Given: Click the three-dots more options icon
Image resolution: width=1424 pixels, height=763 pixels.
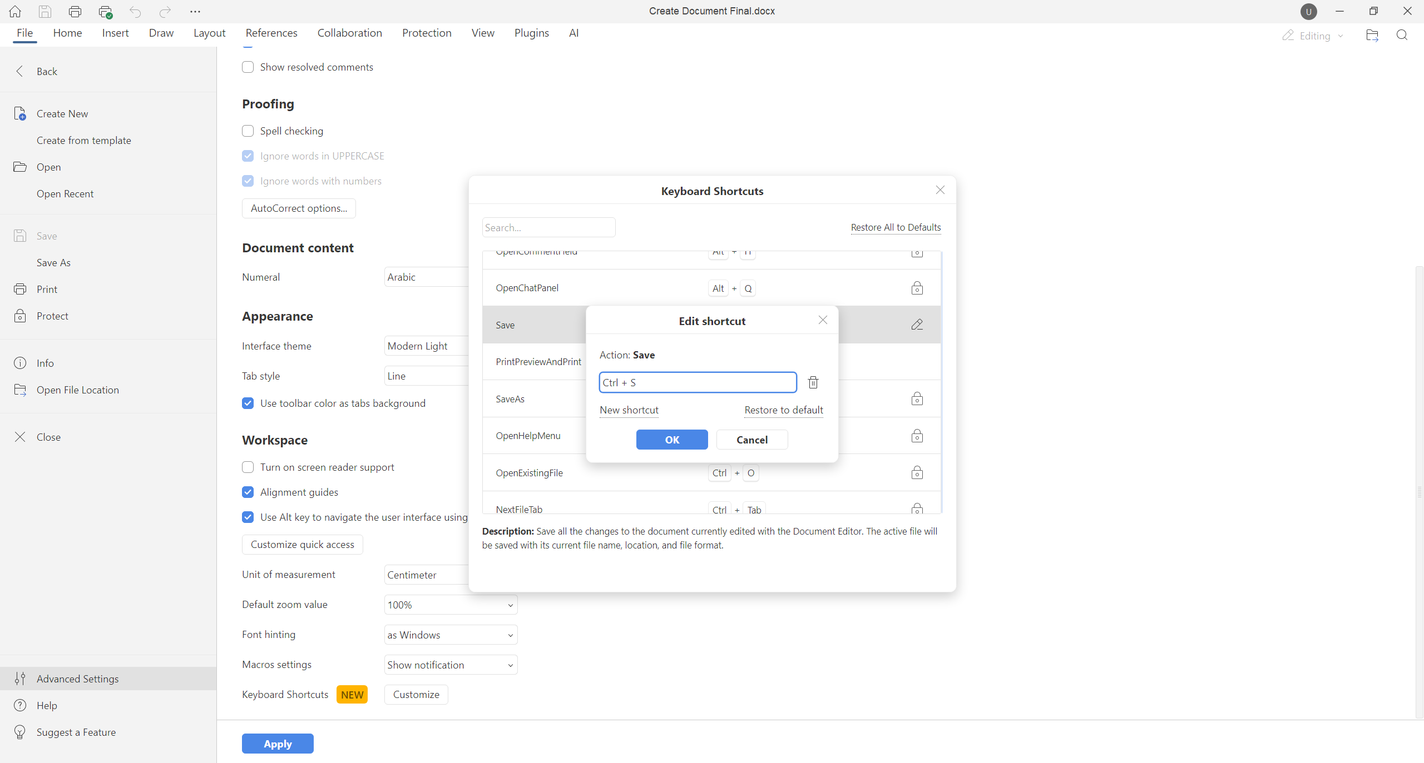Looking at the screenshot, I should (195, 11).
